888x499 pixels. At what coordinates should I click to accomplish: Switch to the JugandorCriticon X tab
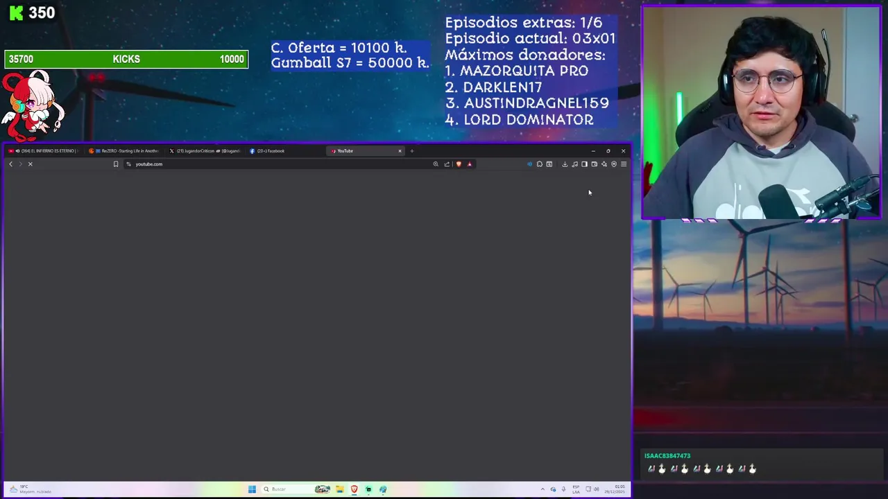(205, 151)
